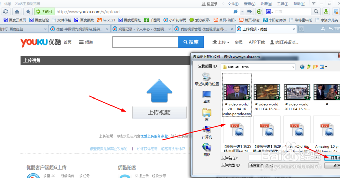Open the 哪些视频是被禁止发布的 link
This screenshot has width=340, height=178.
(x=109, y=149)
